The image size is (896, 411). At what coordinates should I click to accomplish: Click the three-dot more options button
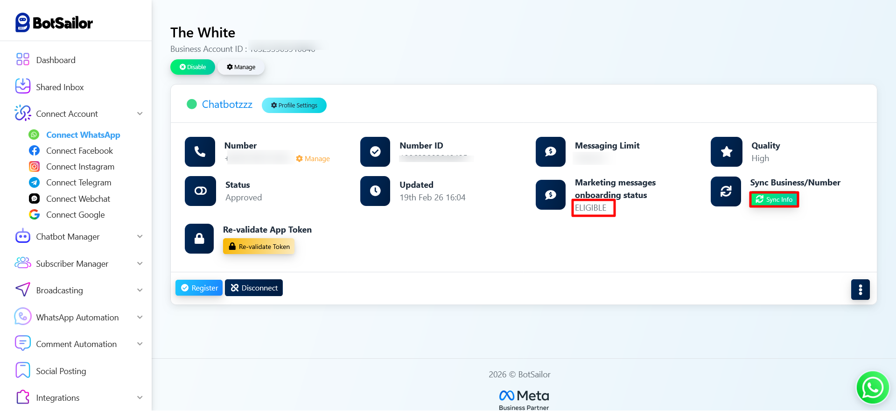[x=860, y=290]
